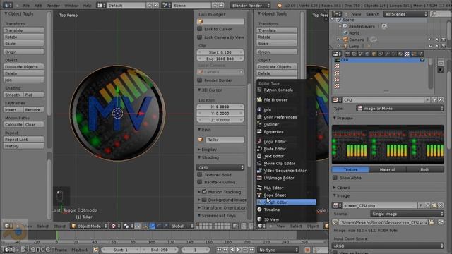Select the CPU texture slot row
Image resolution: width=452 pixels, height=254 pixels.
(x=379, y=60)
